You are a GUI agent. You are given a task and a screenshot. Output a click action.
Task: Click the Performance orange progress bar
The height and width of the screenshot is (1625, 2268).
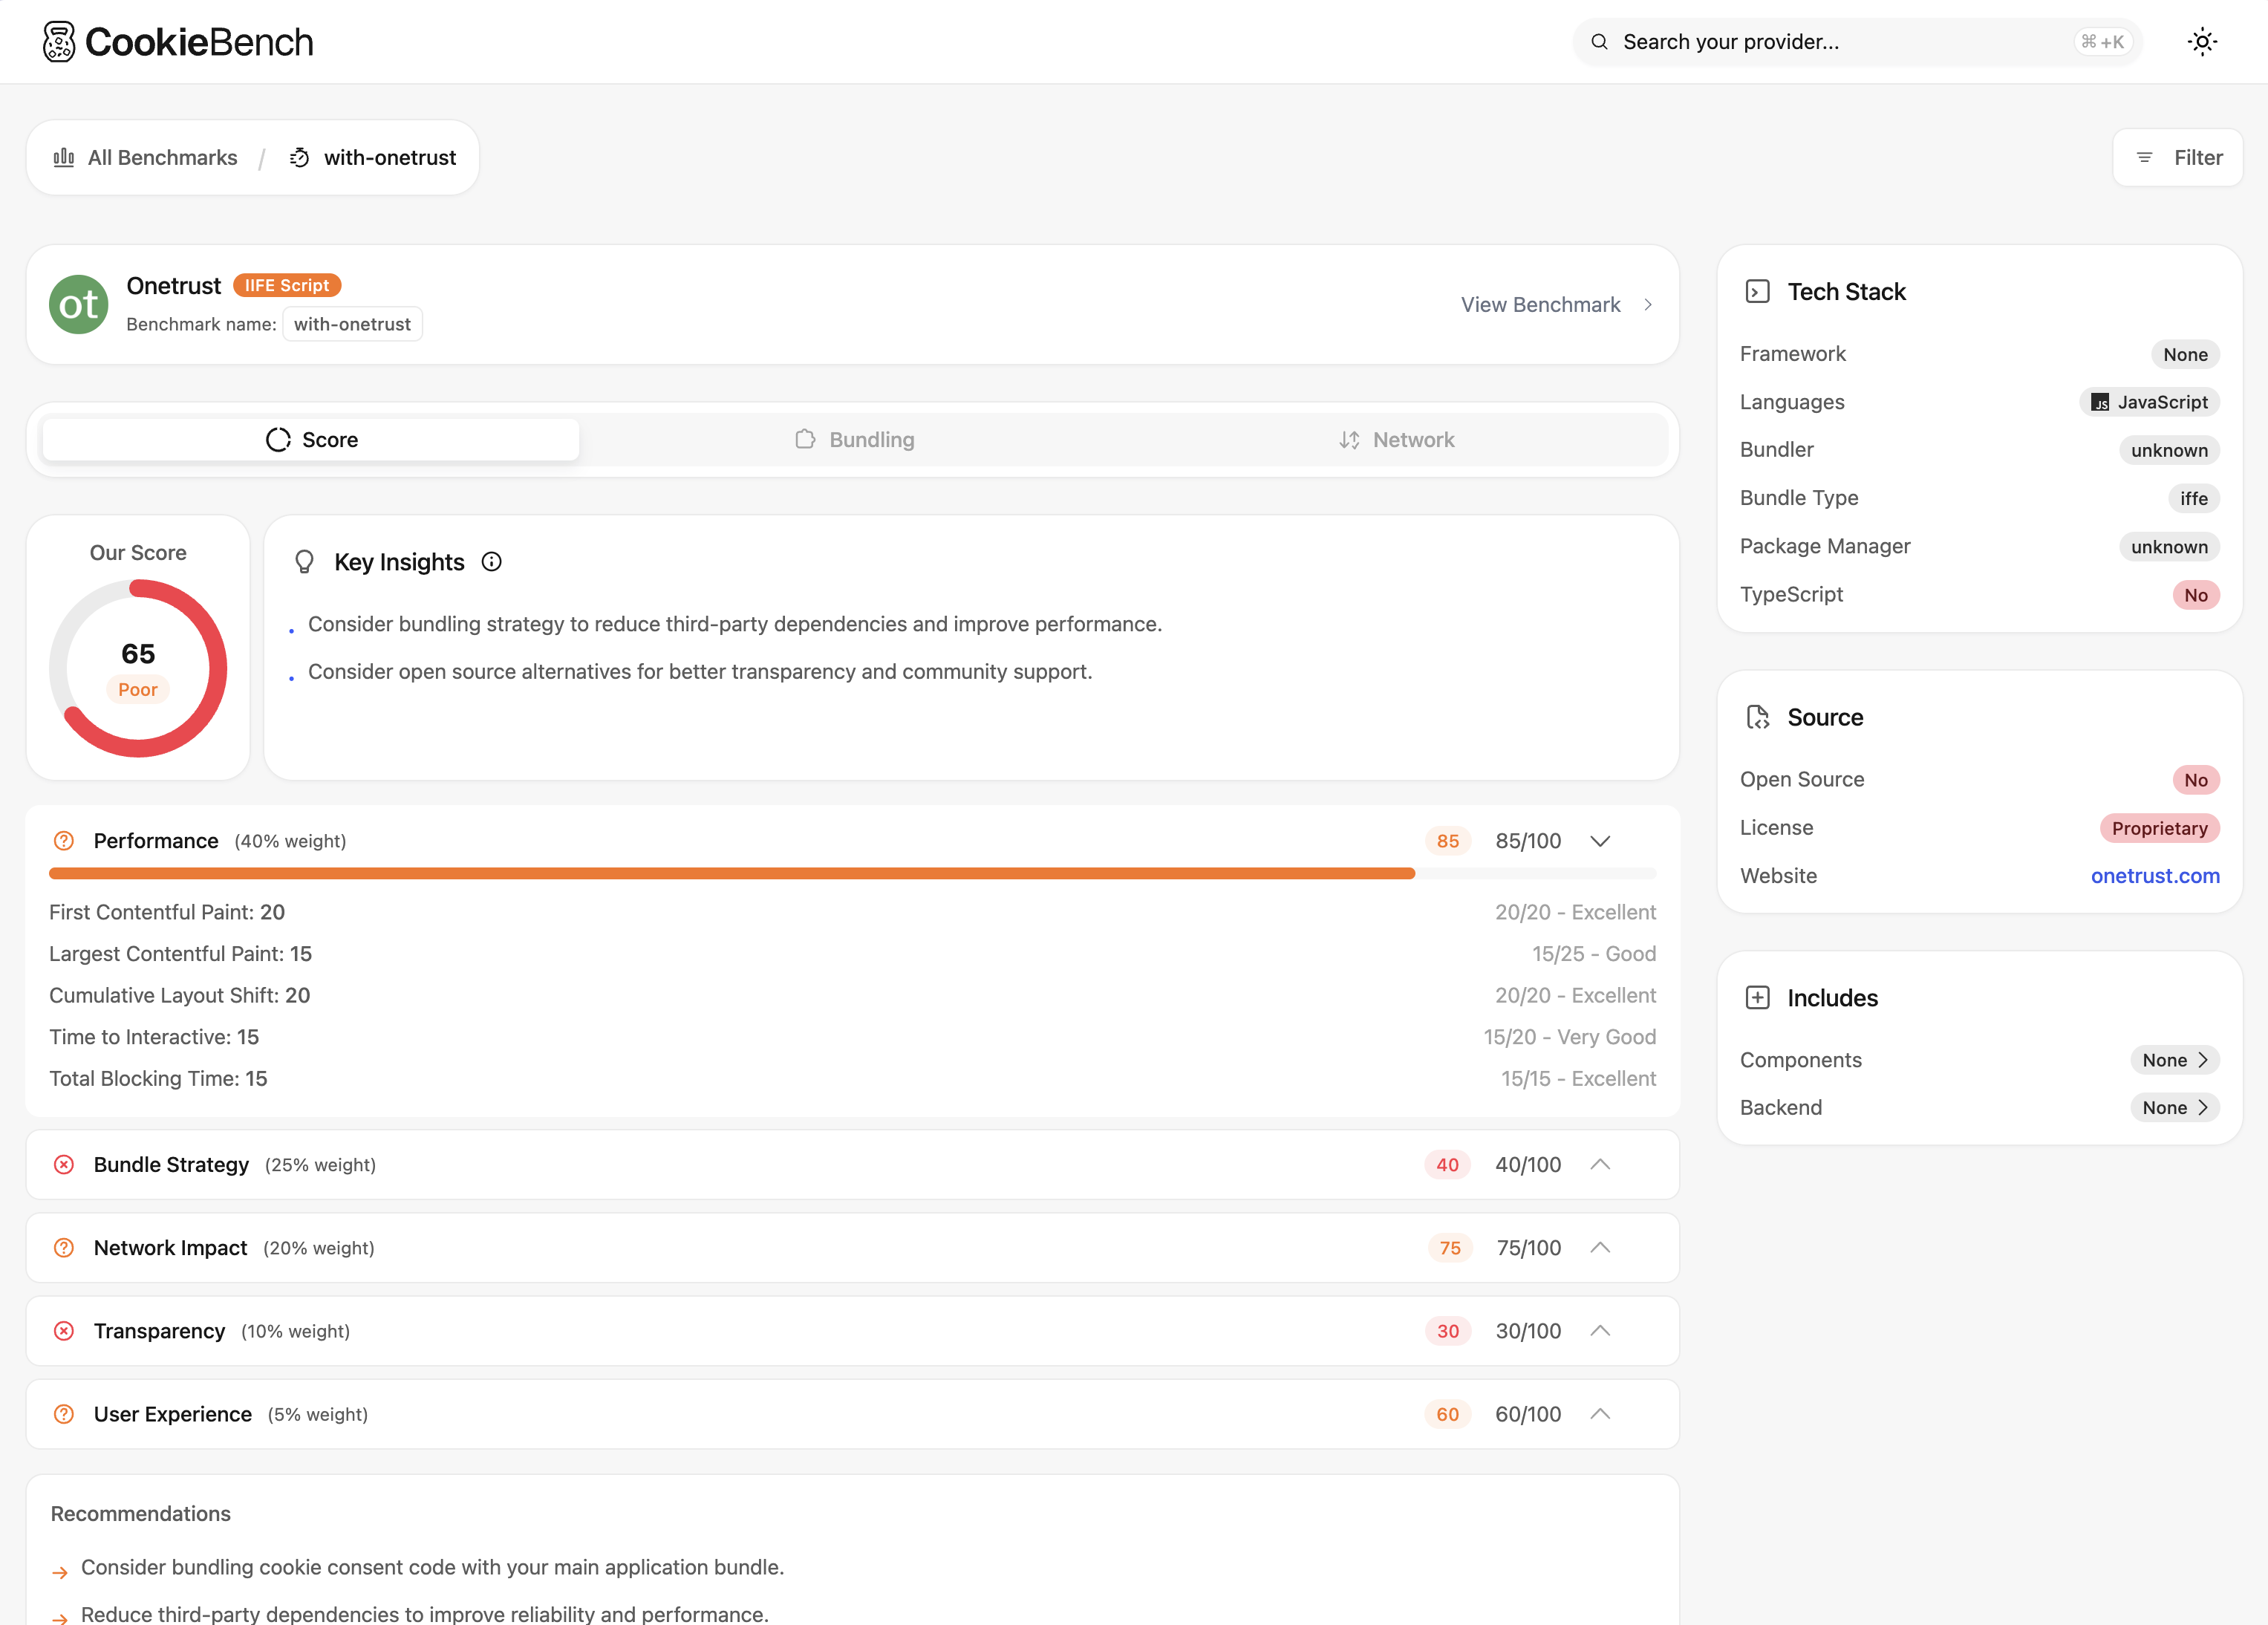tap(732, 874)
